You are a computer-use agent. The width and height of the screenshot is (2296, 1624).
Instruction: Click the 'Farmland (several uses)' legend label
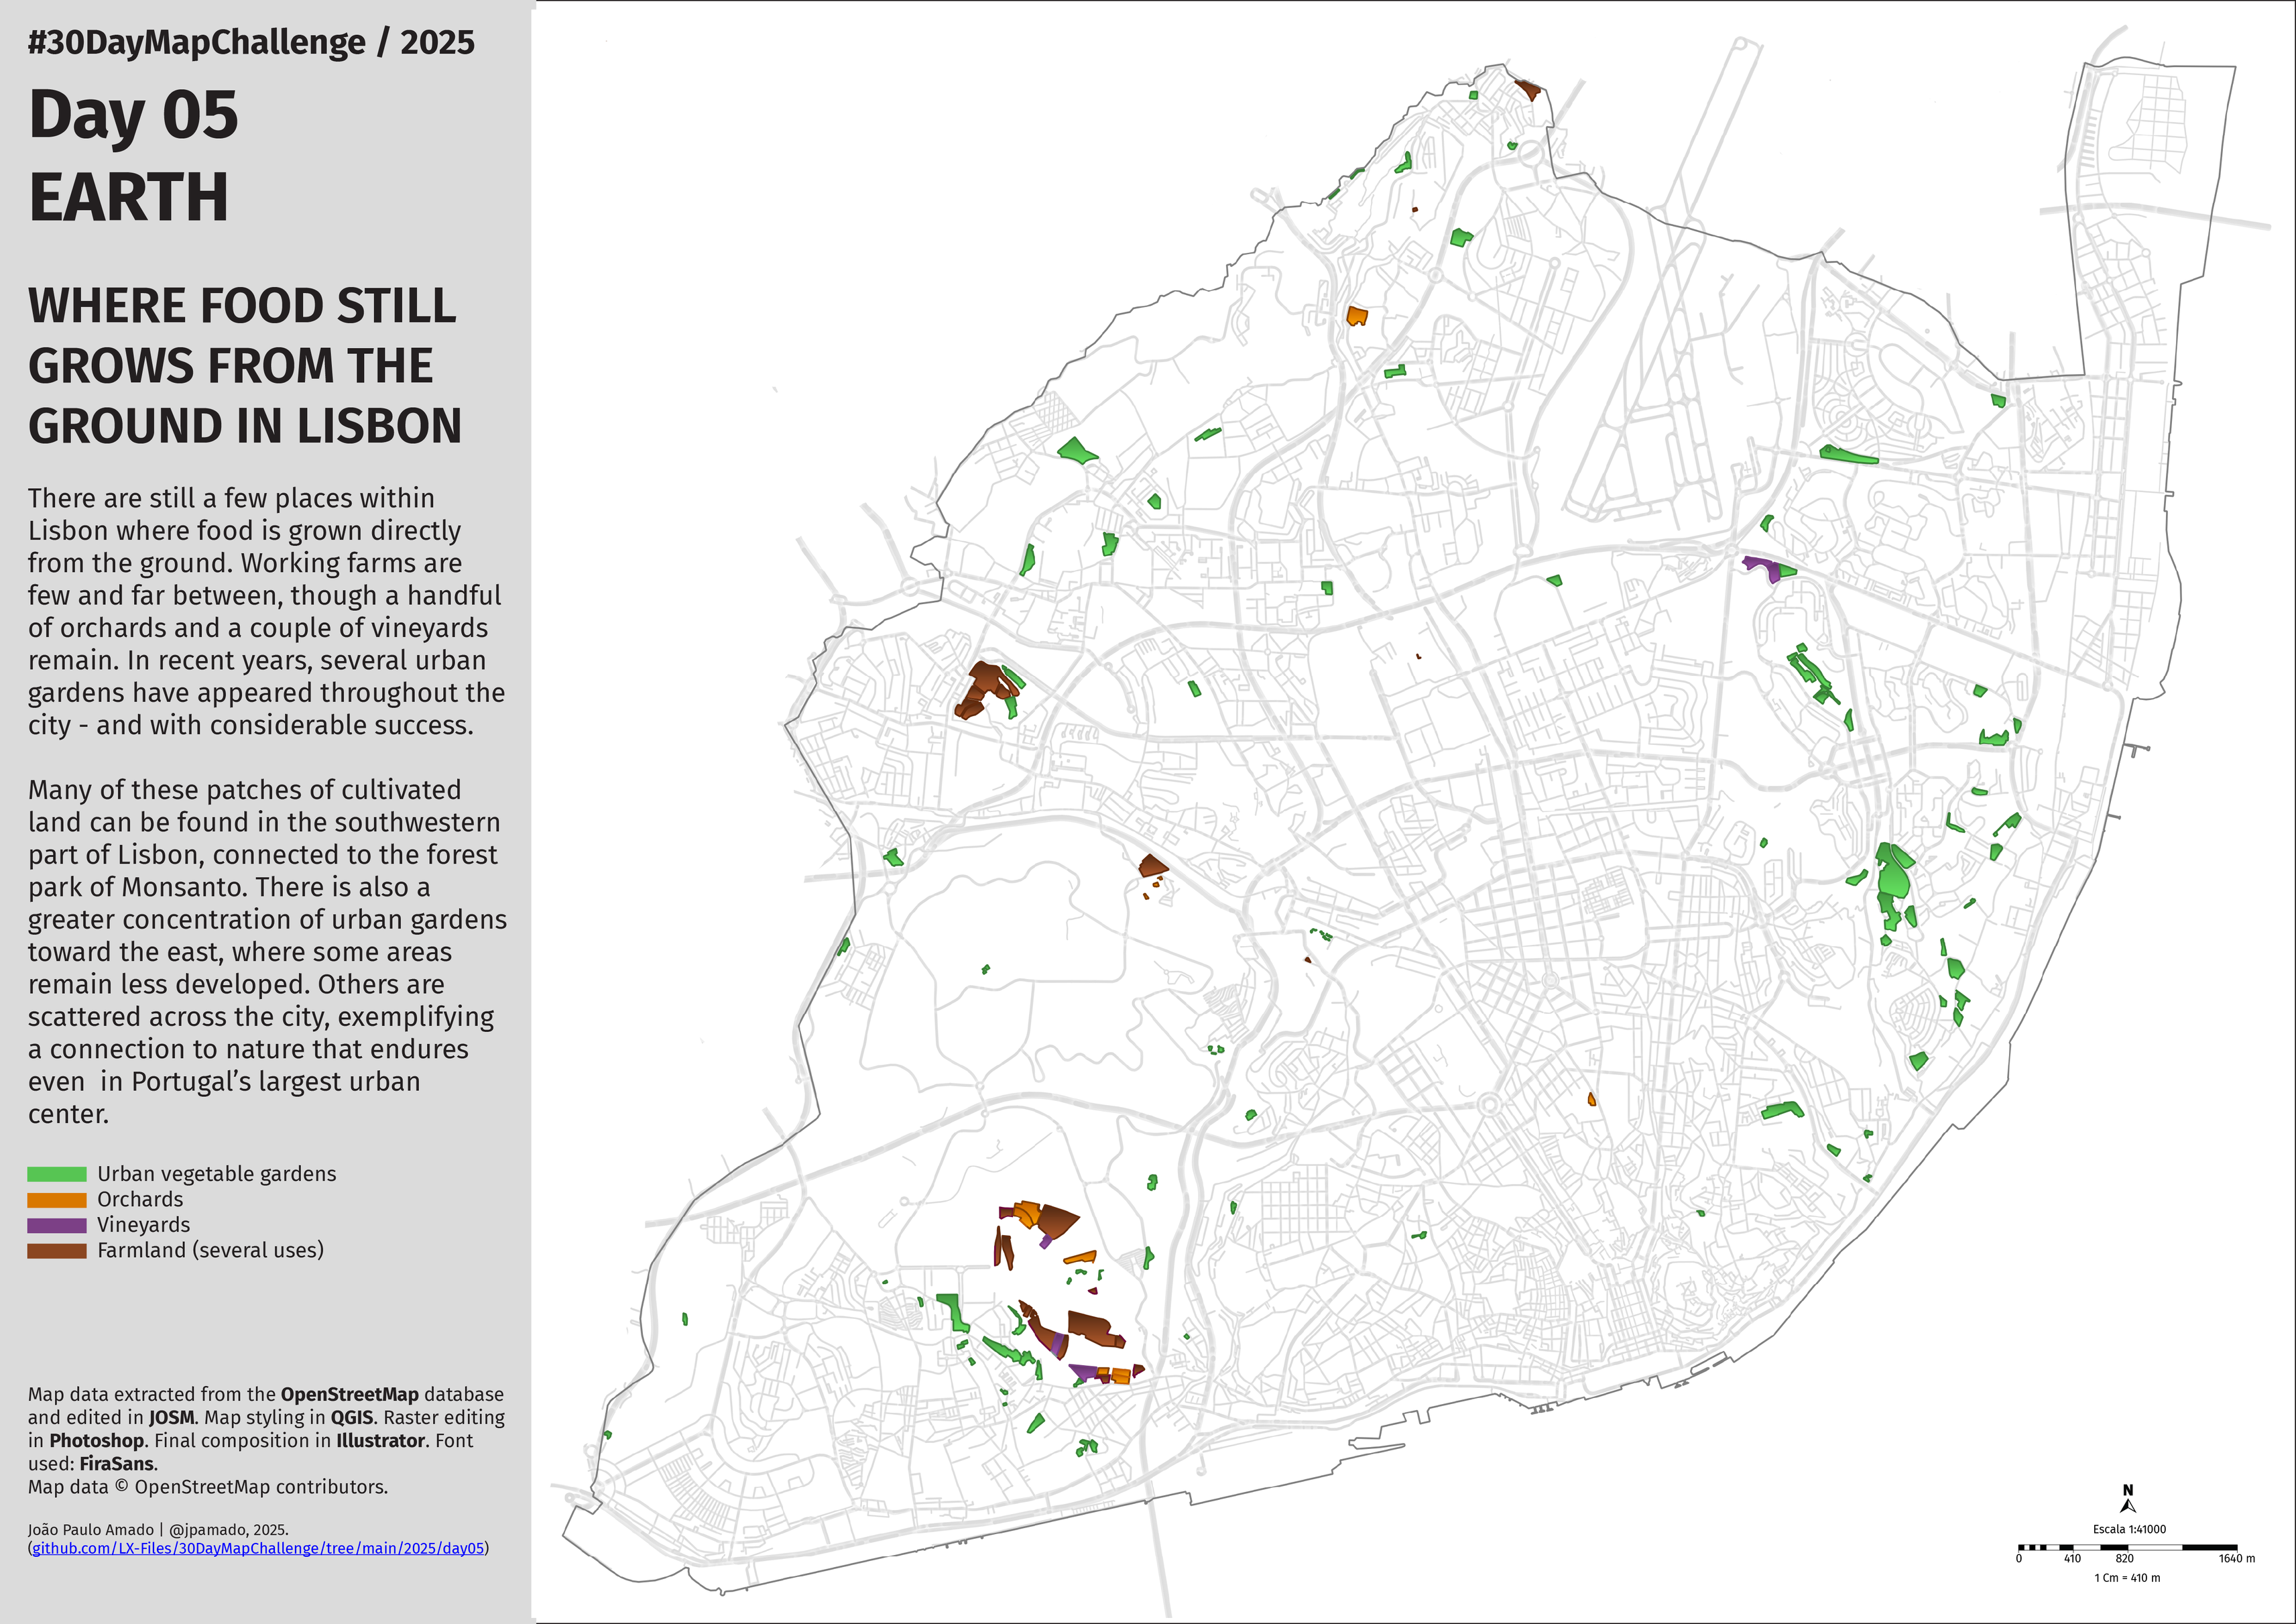click(x=210, y=1250)
